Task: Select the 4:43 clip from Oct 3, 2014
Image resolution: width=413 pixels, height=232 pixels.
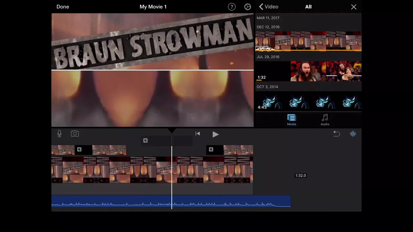Action: (x=308, y=101)
